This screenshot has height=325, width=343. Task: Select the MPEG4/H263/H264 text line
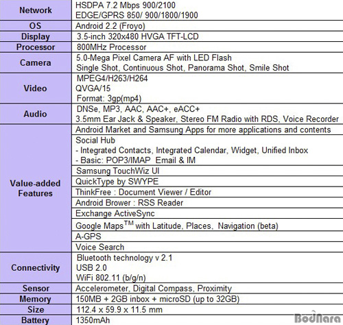pyautogui.click(x=112, y=78)
